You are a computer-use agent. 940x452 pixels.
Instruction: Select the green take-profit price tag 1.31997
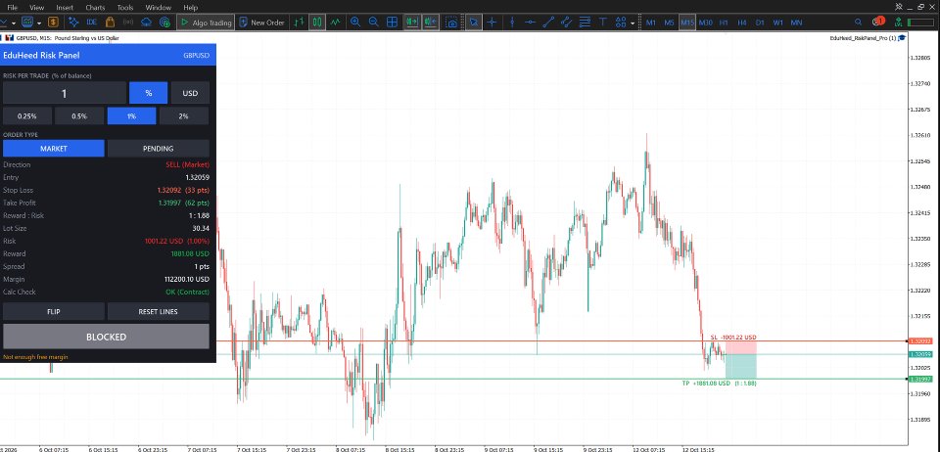pos(919,379)
